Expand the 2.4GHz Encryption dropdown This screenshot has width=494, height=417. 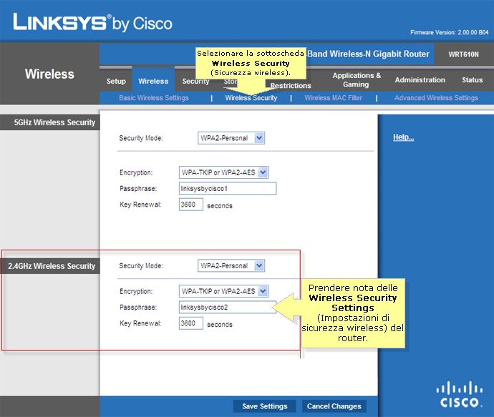coord(223,291)
